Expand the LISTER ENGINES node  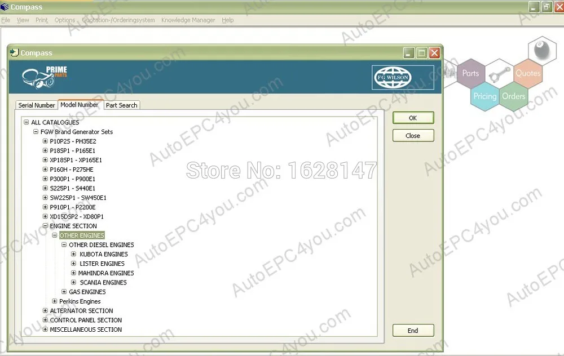(x=73, y=263)
